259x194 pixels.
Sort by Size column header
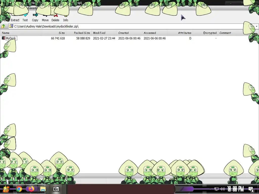click(54, 33)
